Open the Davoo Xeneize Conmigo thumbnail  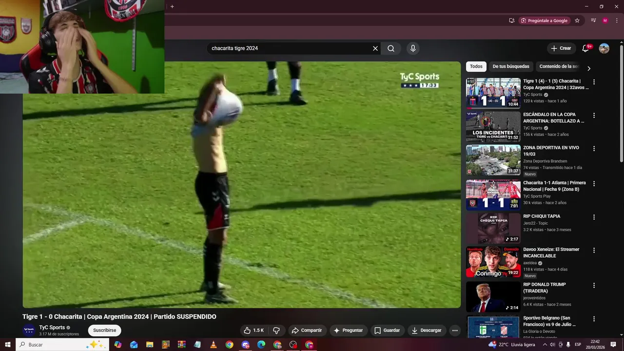[x=493, y=262]
